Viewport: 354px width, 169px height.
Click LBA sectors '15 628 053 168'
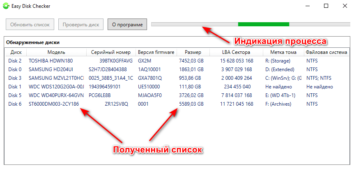(237, 61)
